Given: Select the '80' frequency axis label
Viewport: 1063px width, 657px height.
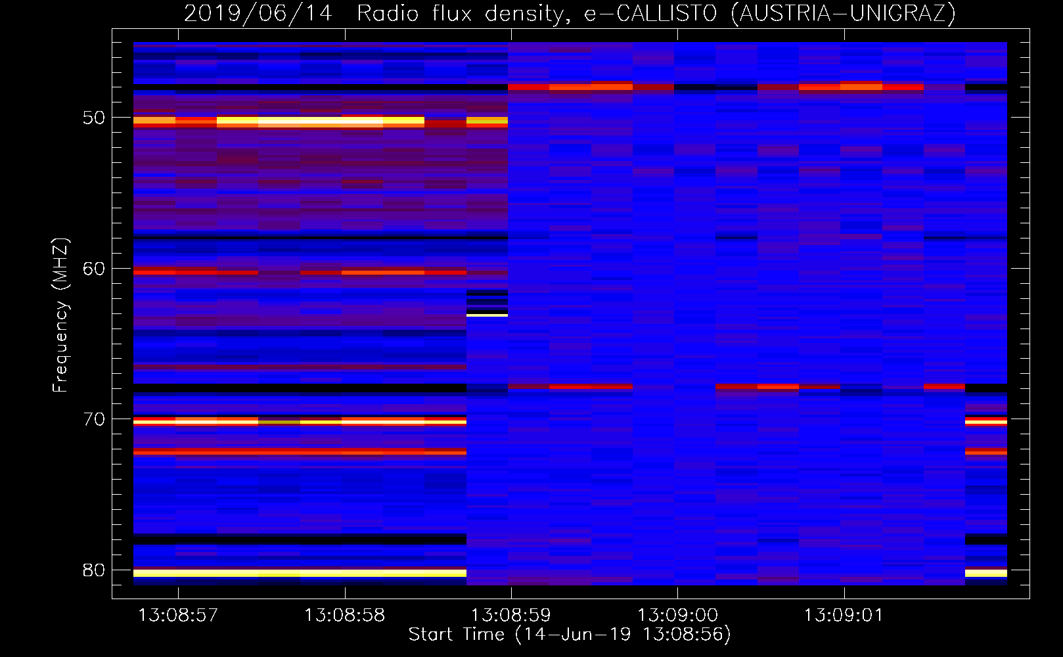Looking at the screenshot, I should [94, 570].
